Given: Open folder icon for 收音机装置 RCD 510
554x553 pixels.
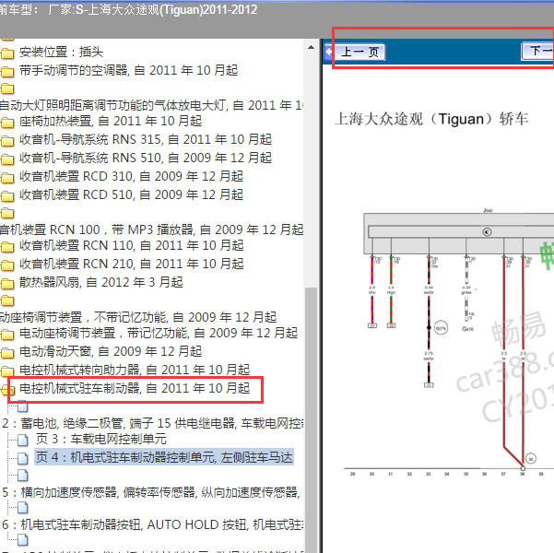Looking at the screenshot, I should 7,195.
